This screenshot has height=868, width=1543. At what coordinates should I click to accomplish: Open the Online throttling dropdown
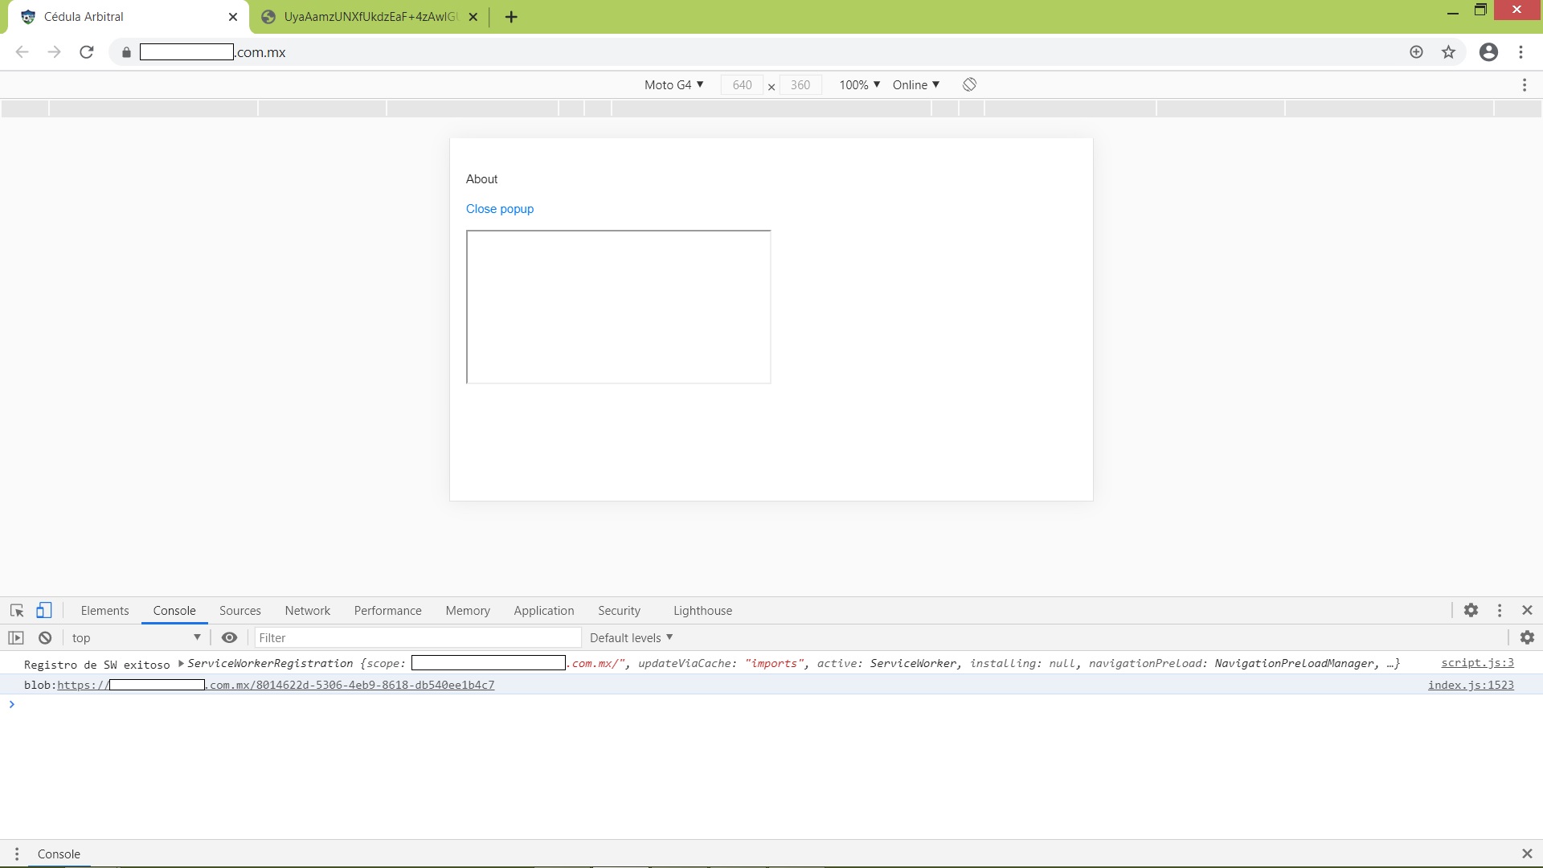[x=916, y=84]
